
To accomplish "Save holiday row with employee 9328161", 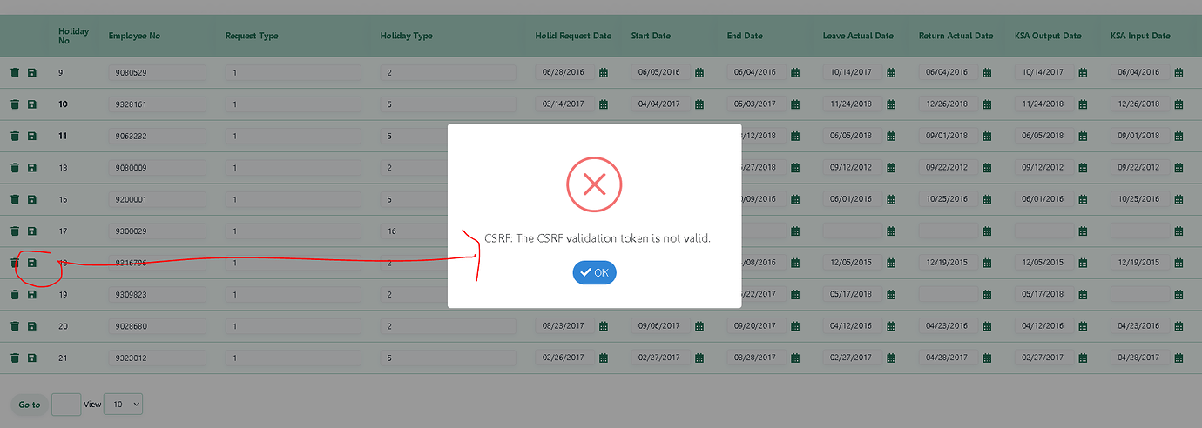I will click(32, 104).
